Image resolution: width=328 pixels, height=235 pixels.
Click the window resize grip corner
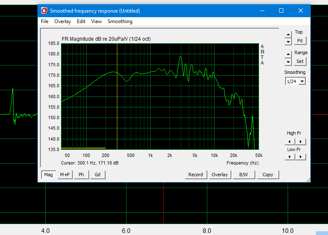tap(308, 180)
